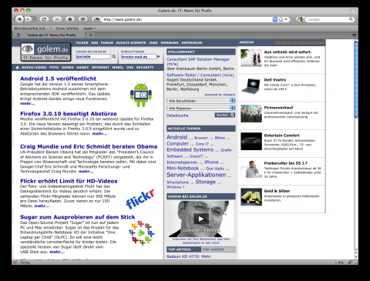Reload the page with the Reload button
The width and height of the screenshot is (370, 281).
tap(44, 19)
